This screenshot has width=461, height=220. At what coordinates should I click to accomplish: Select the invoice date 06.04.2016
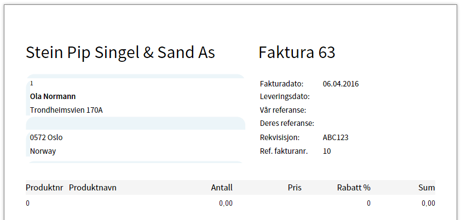(341, 84)
